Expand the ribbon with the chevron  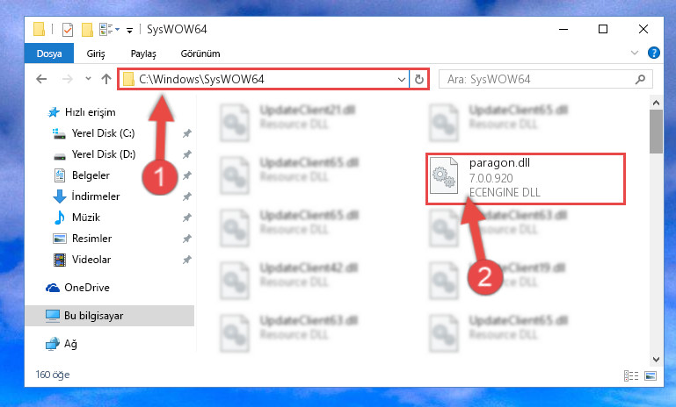(634, 53)
